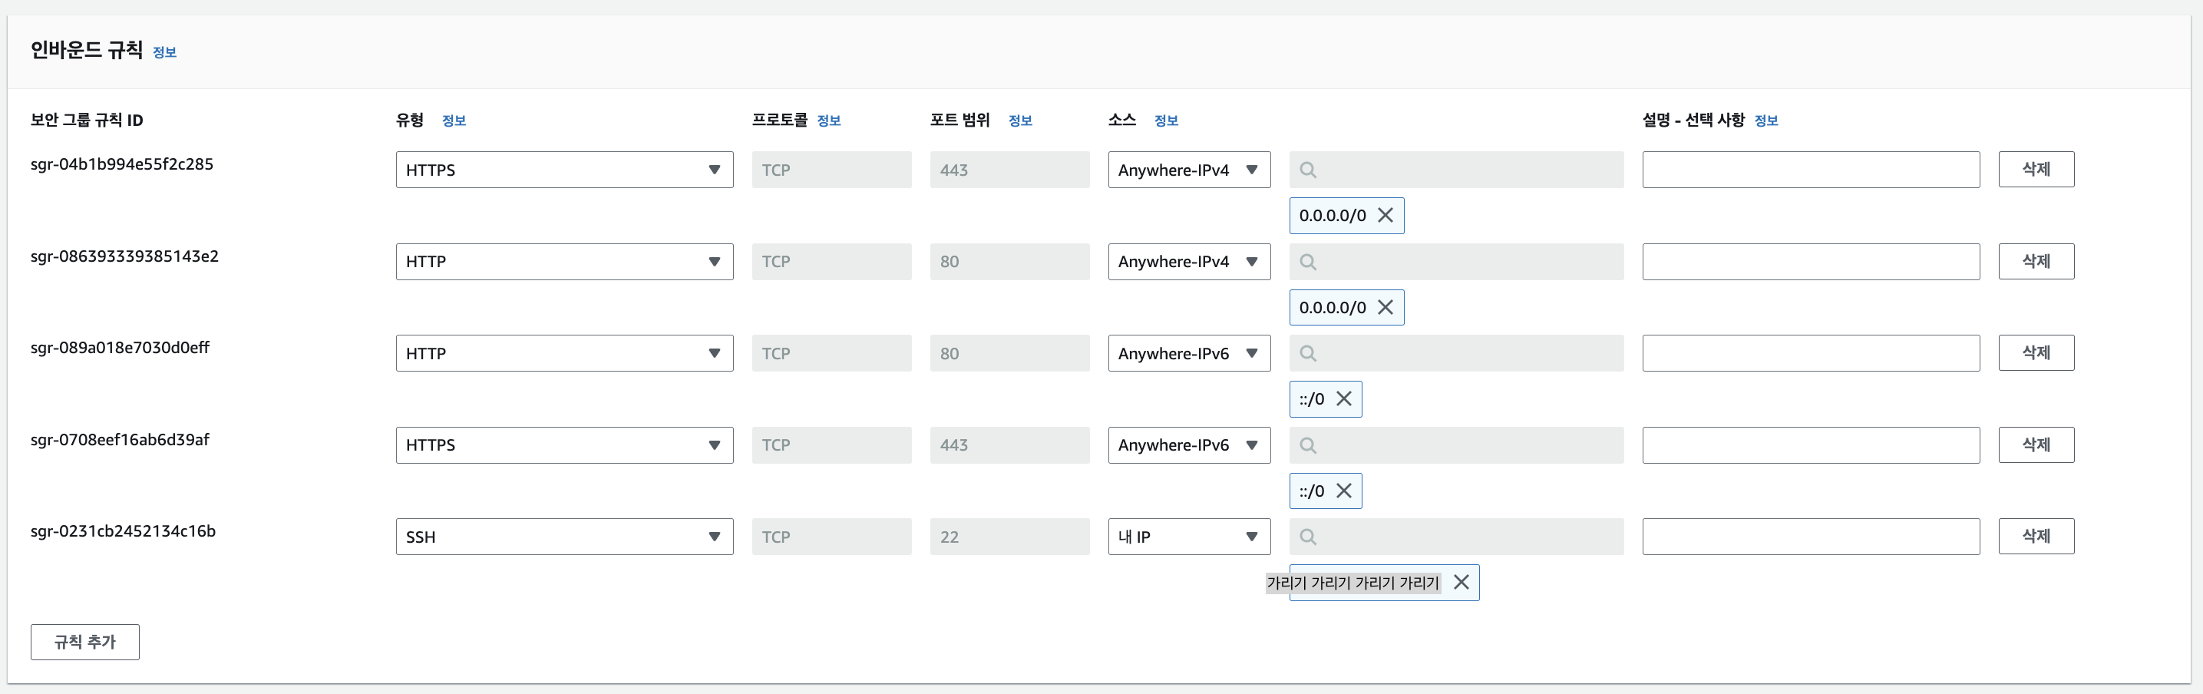The width and height of the screenshot is (2203, 694).
Task: Remove the masked IP tag in SSH rule
Action: point(1462,583)
